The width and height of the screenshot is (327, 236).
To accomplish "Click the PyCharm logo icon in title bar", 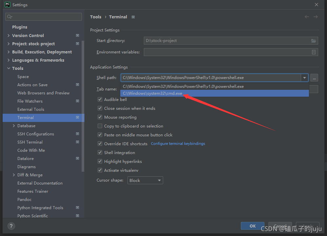I will click(x=8, y=5).
